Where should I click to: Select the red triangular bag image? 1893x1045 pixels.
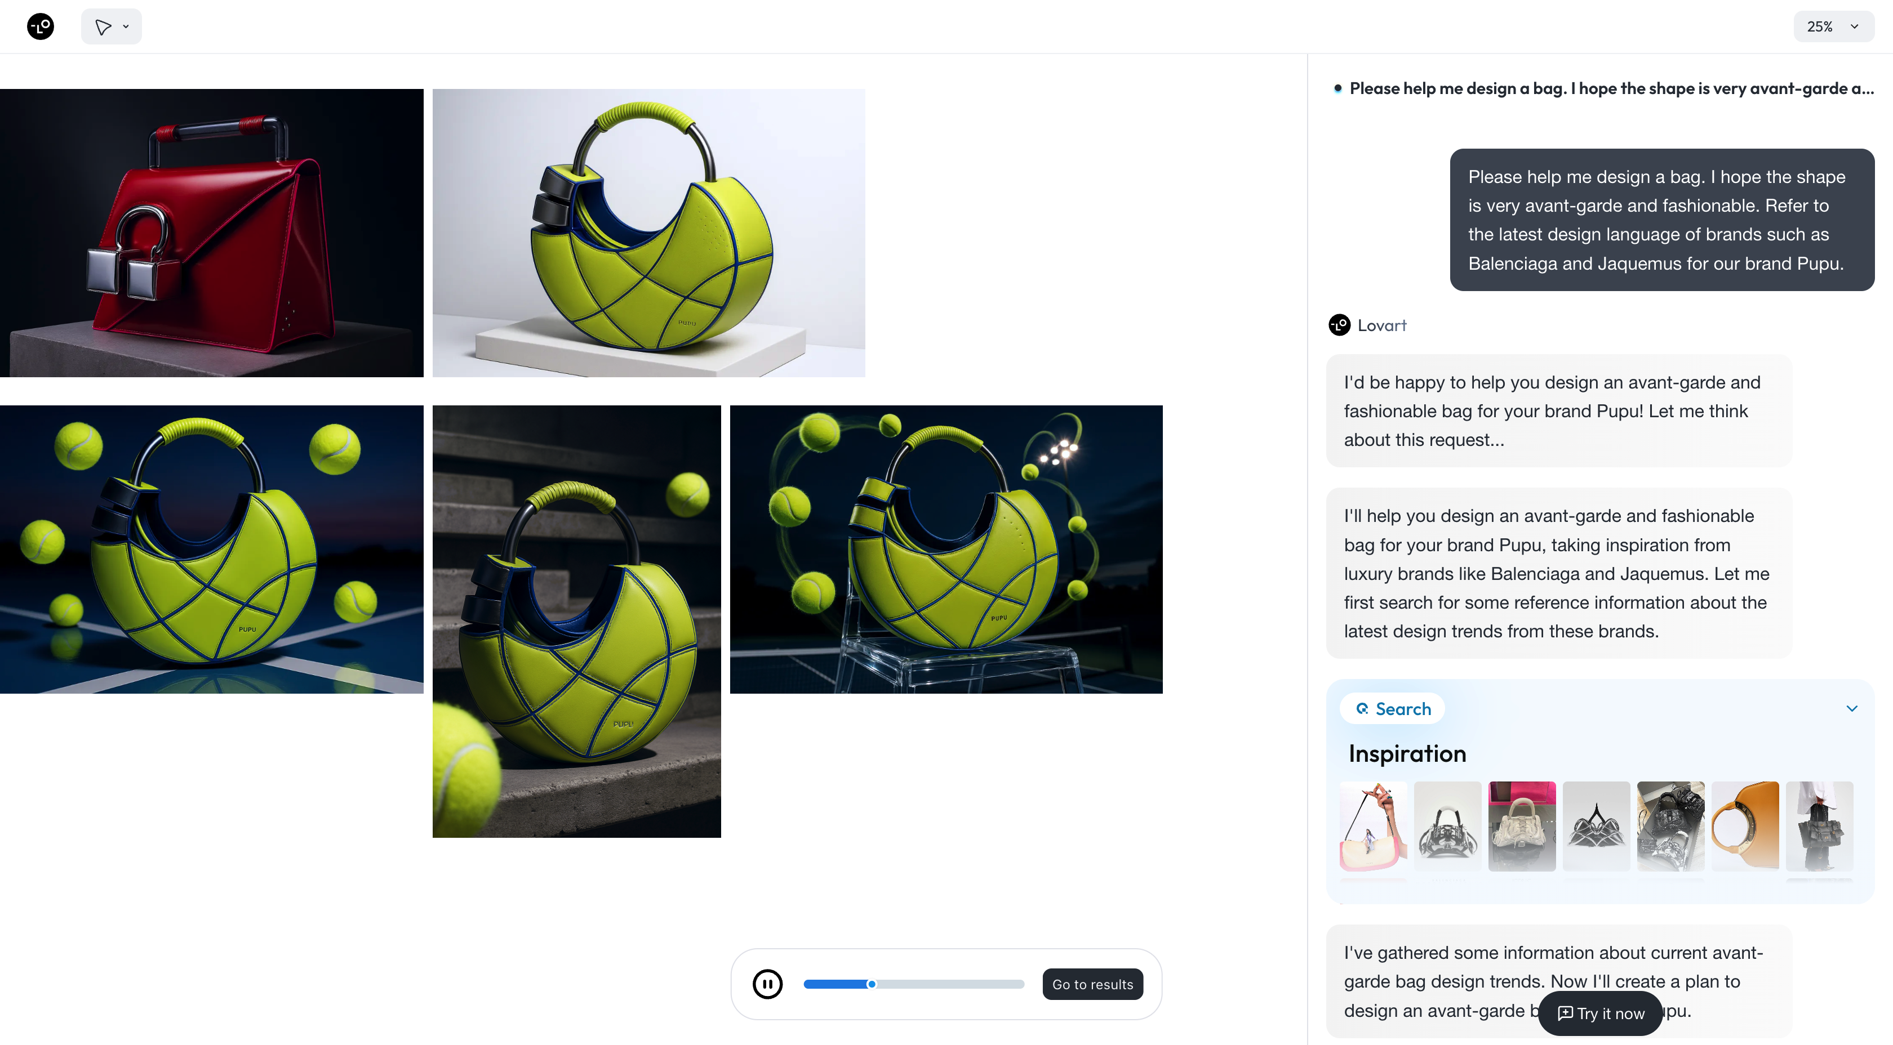point(212,233)
